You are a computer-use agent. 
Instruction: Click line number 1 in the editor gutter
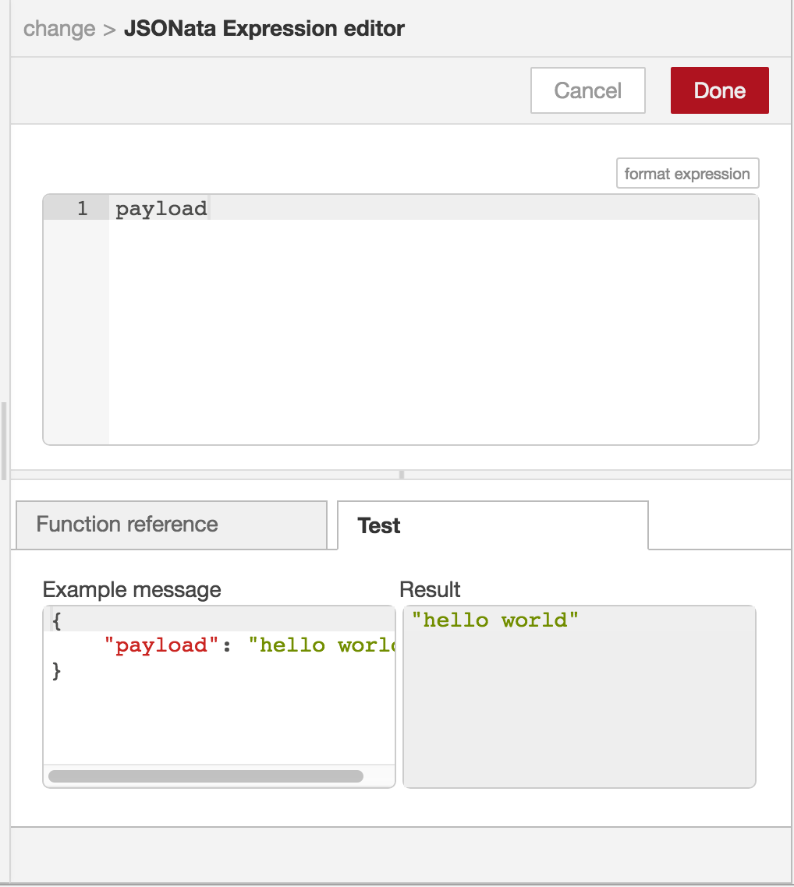coord(83,208)
